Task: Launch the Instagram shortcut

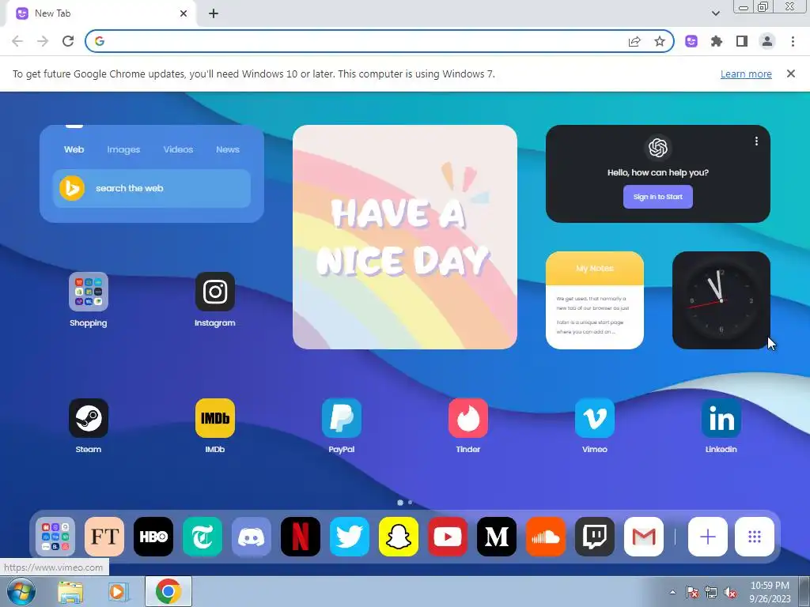Action: pyautogui.click(x=215, y=292)
